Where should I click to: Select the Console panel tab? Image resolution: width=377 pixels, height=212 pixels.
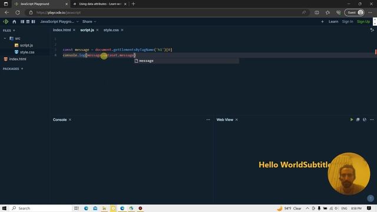click(59, 120)
